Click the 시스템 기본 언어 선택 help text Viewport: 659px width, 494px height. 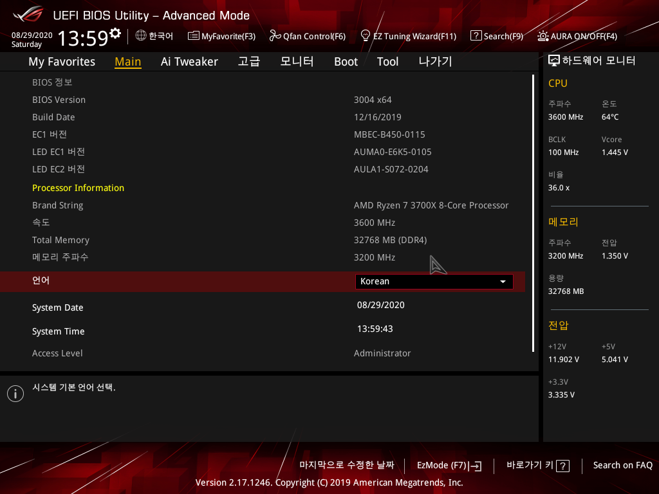pos(73,387)
